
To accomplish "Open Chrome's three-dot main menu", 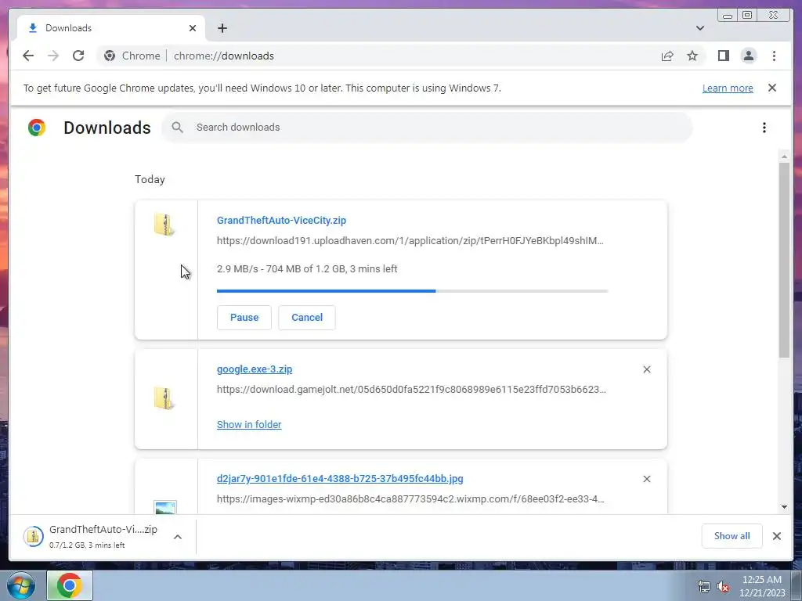I will [x=774, y=56].
